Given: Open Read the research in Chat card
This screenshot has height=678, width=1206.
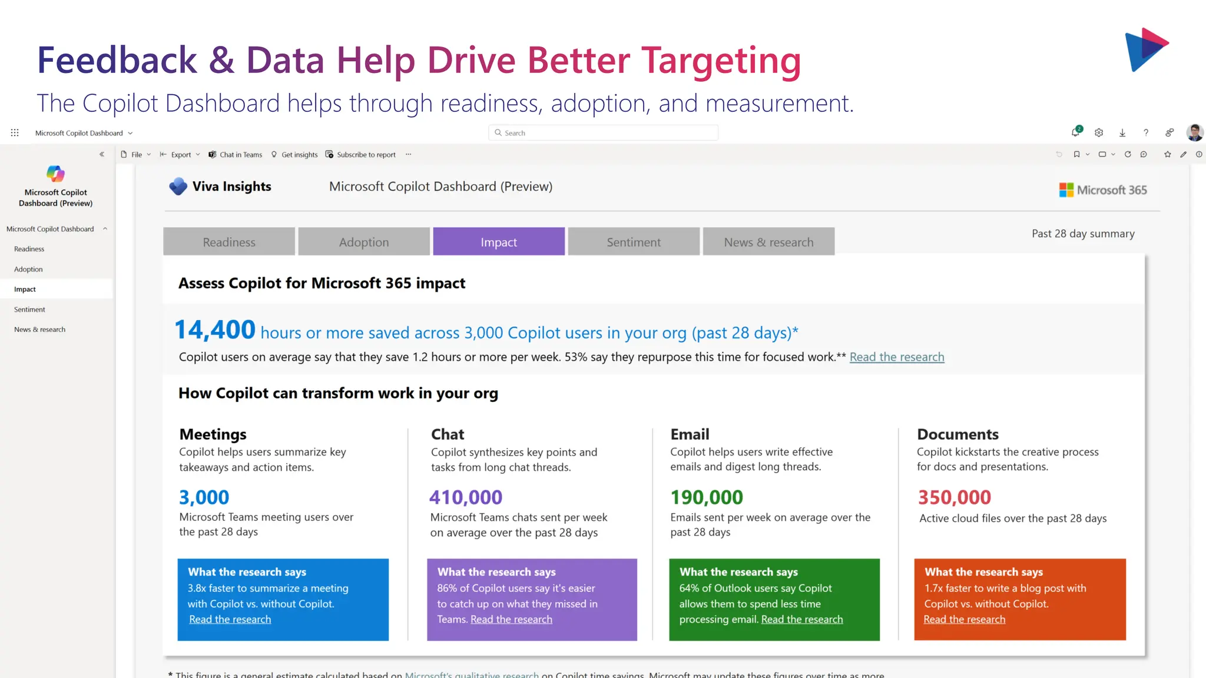Looking at the screenshot, I should [x=511, y=619].
